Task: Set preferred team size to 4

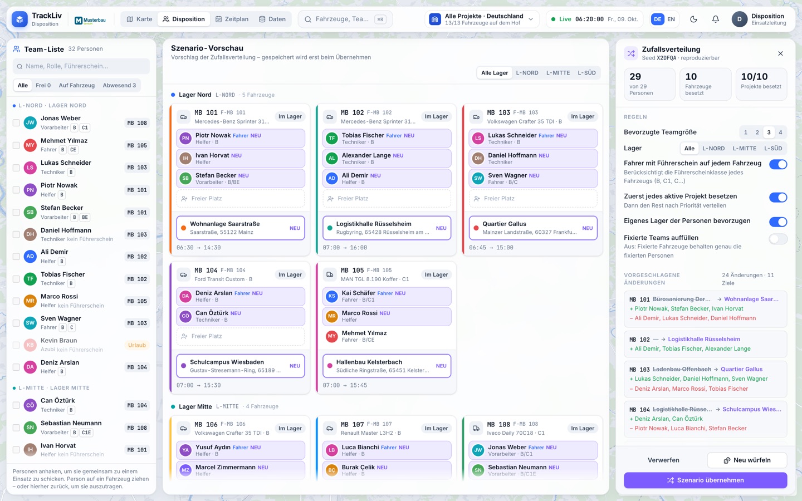Action: click(780, 132)
